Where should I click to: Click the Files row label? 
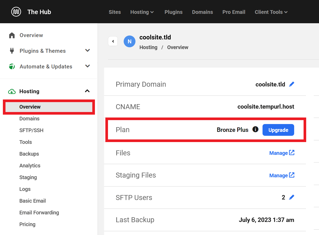[123, 153]
